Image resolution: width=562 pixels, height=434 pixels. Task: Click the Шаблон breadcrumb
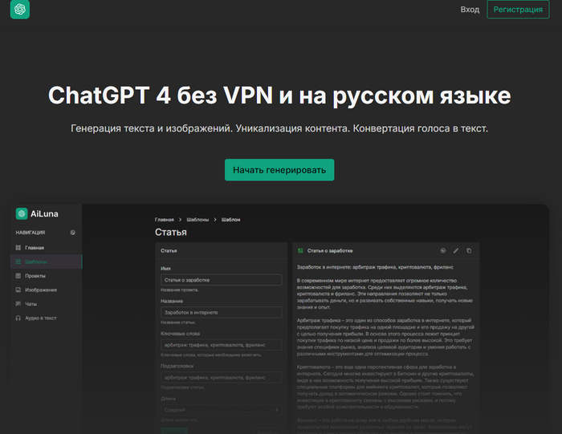click(231, 220)
